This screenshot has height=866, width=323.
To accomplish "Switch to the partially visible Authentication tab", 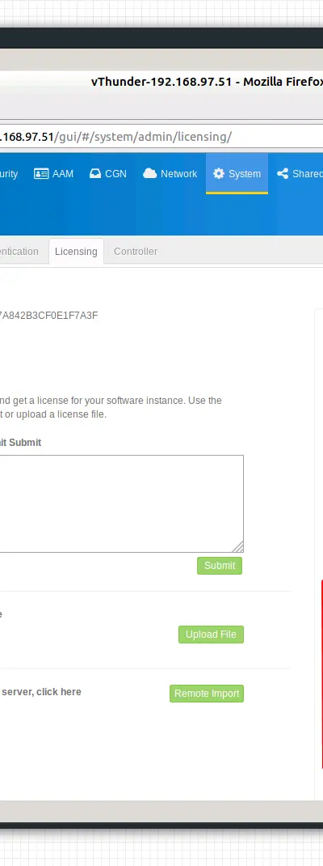I will point(19,251).
